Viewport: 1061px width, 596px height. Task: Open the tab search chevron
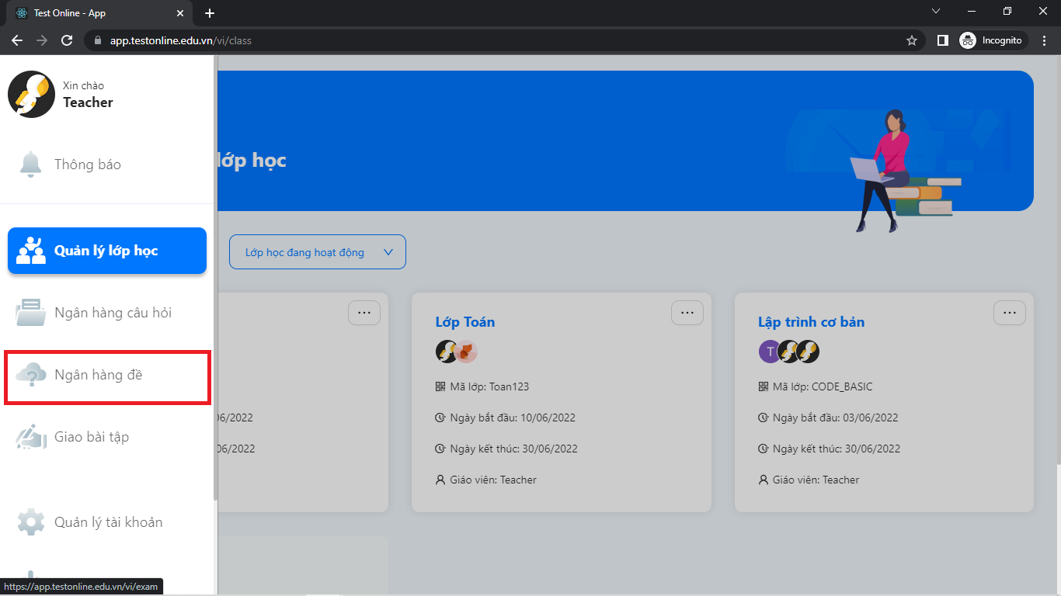tap(936, 12)
